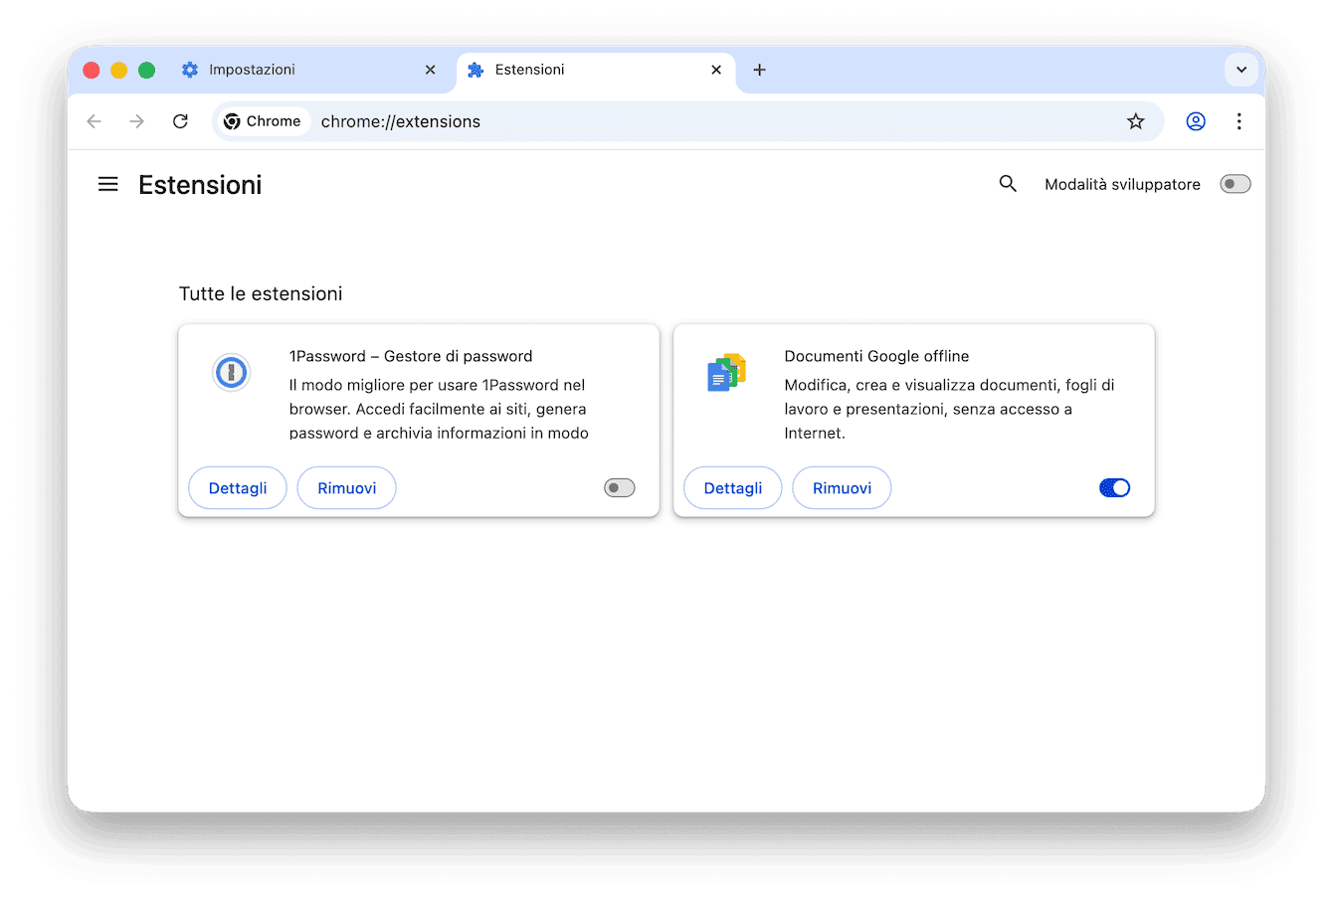
Task: Enable the 1Password extension toggle
Action: [619, 488]
